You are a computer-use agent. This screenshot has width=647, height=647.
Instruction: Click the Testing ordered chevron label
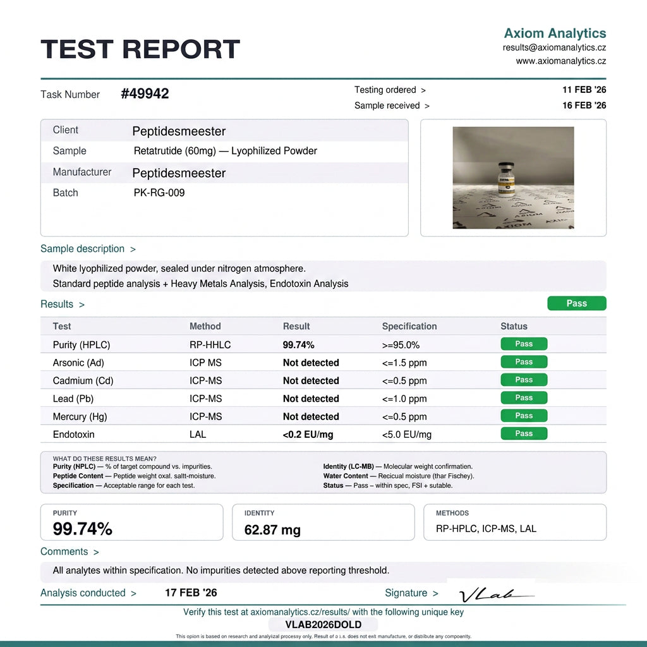pyautogui.click(x=390, y=90)
